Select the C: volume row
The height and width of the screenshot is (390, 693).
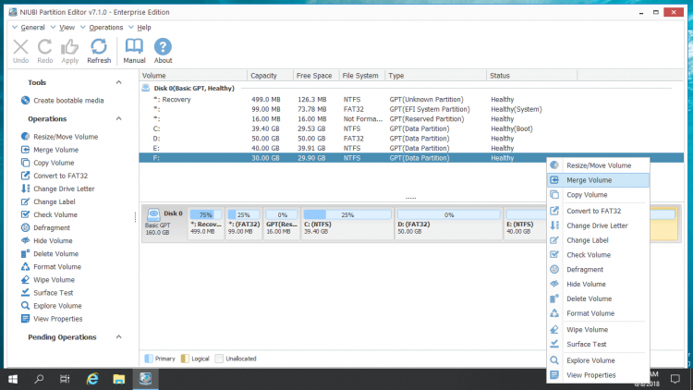point(411,128)
